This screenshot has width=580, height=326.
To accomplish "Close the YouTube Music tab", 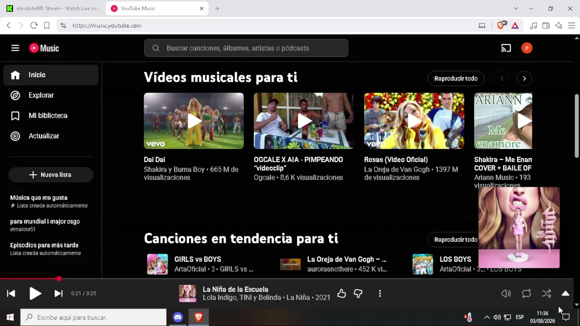I will (202, 8).
